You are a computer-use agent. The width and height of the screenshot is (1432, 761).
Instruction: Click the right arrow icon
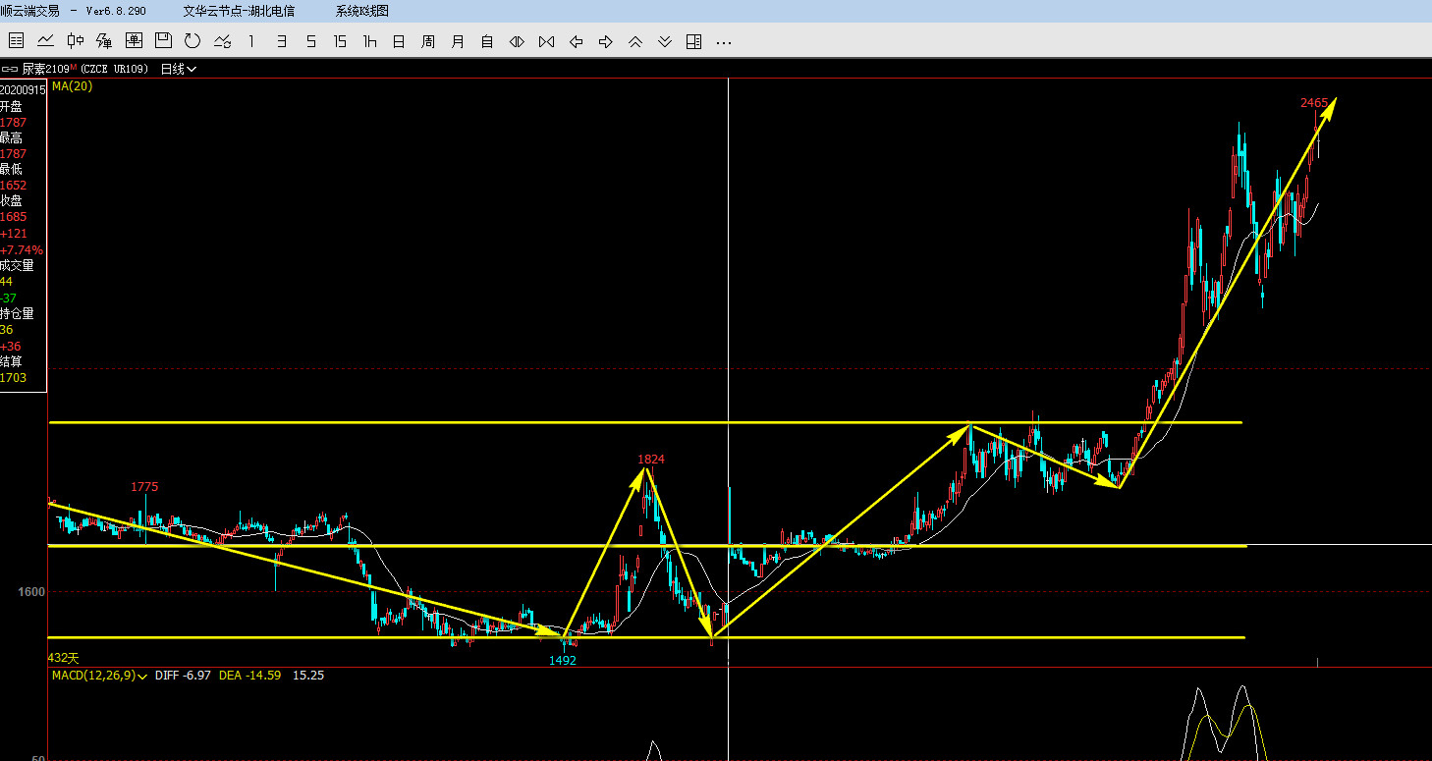point(606,41)
